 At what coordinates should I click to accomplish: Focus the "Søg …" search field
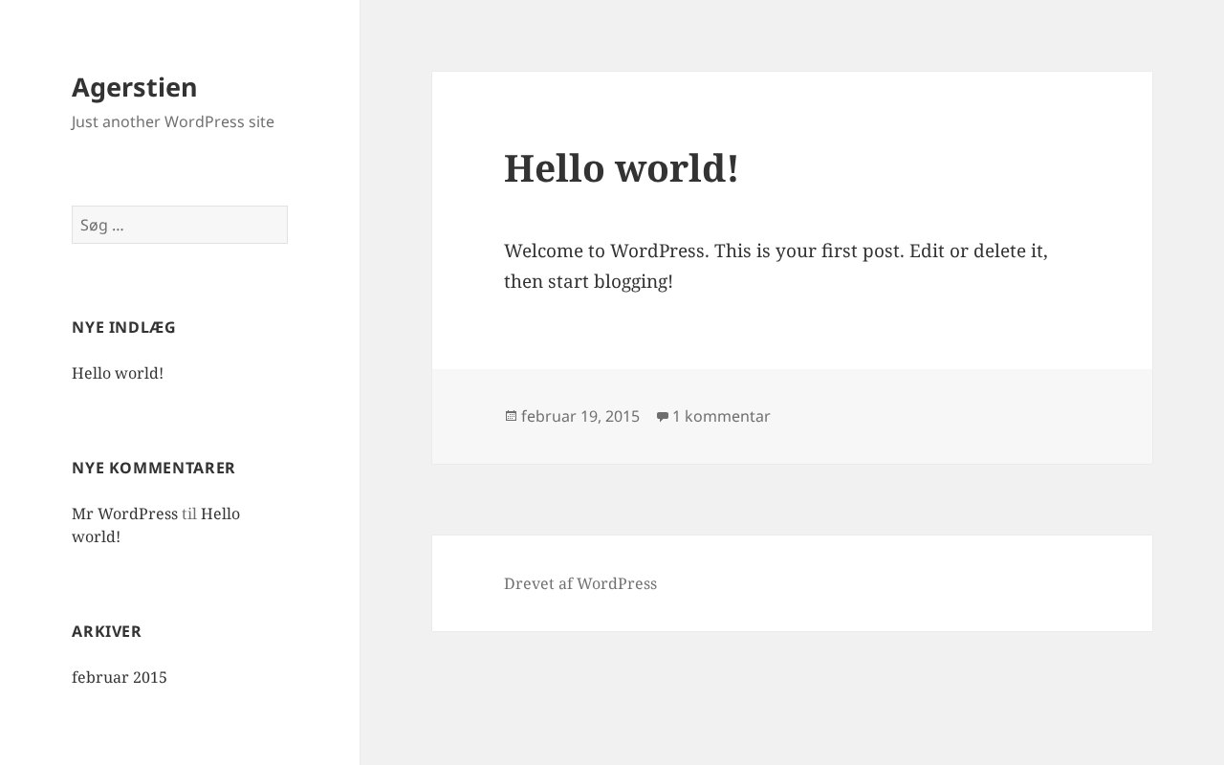pos(180,225)
